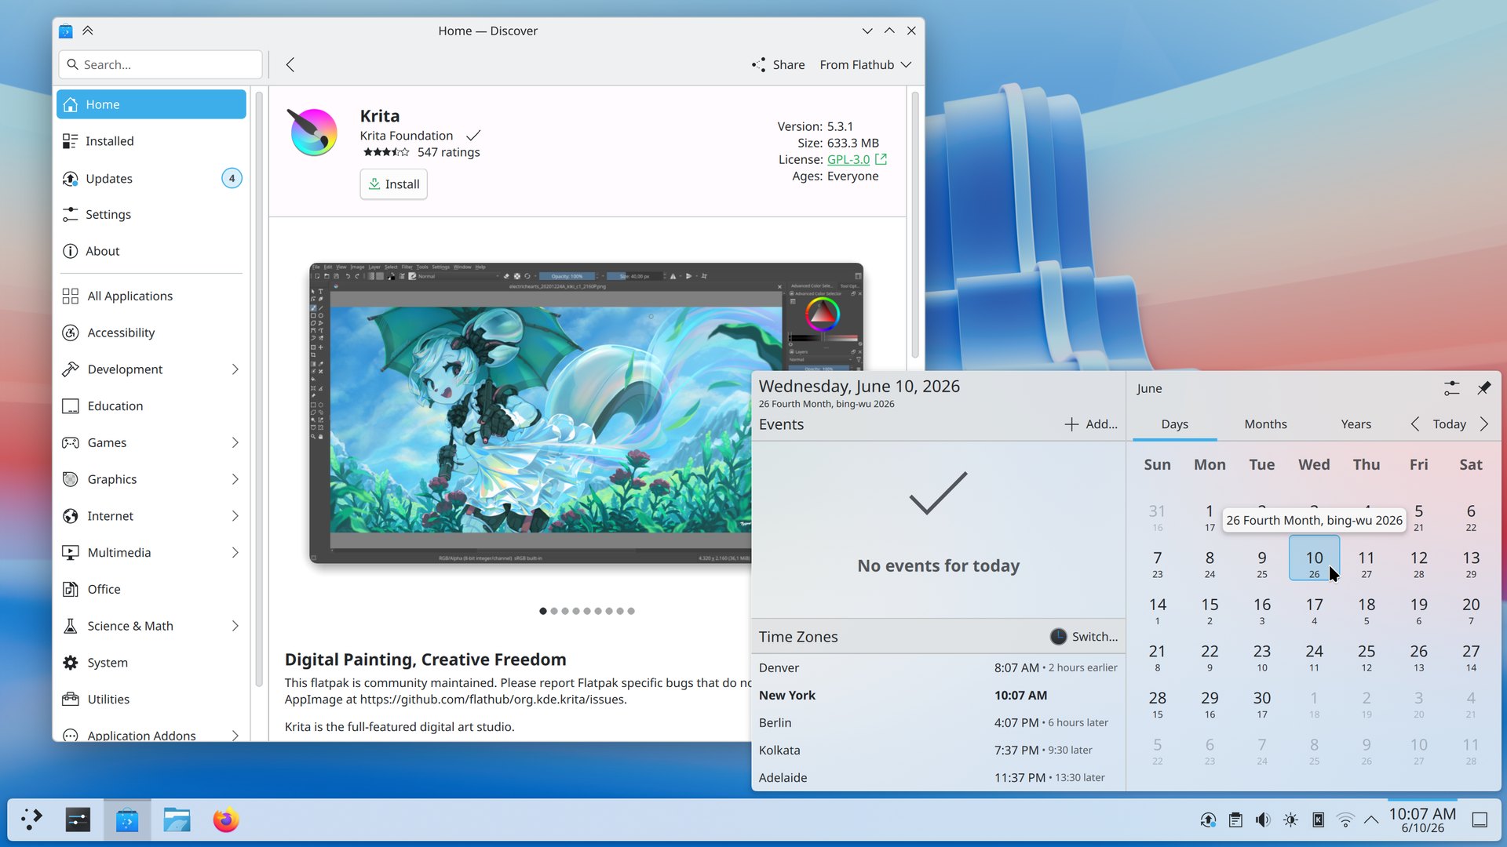
Task: Select June 17 in the calendar
Action: (1314, 611)
